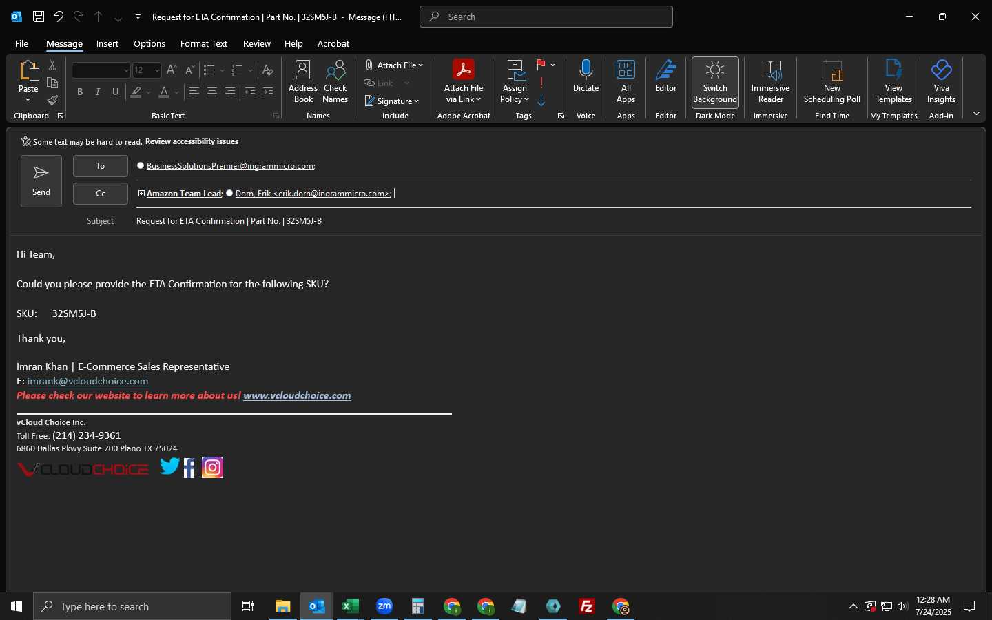Toggle Switch Background dark mode
This screenshot has height=620, width=992.
click(715, 82)
